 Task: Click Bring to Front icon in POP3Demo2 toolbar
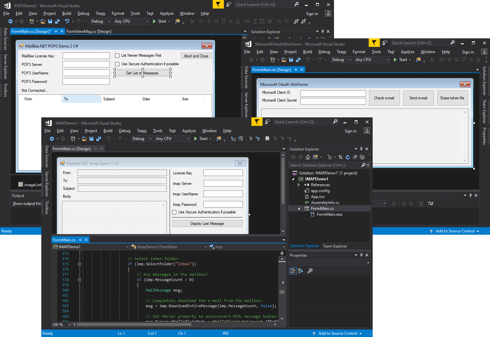click(296, 21)
